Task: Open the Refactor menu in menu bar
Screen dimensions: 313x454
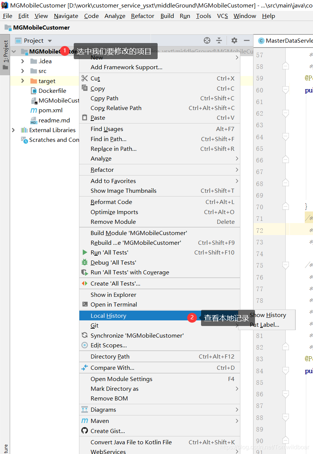Action: 143,16
